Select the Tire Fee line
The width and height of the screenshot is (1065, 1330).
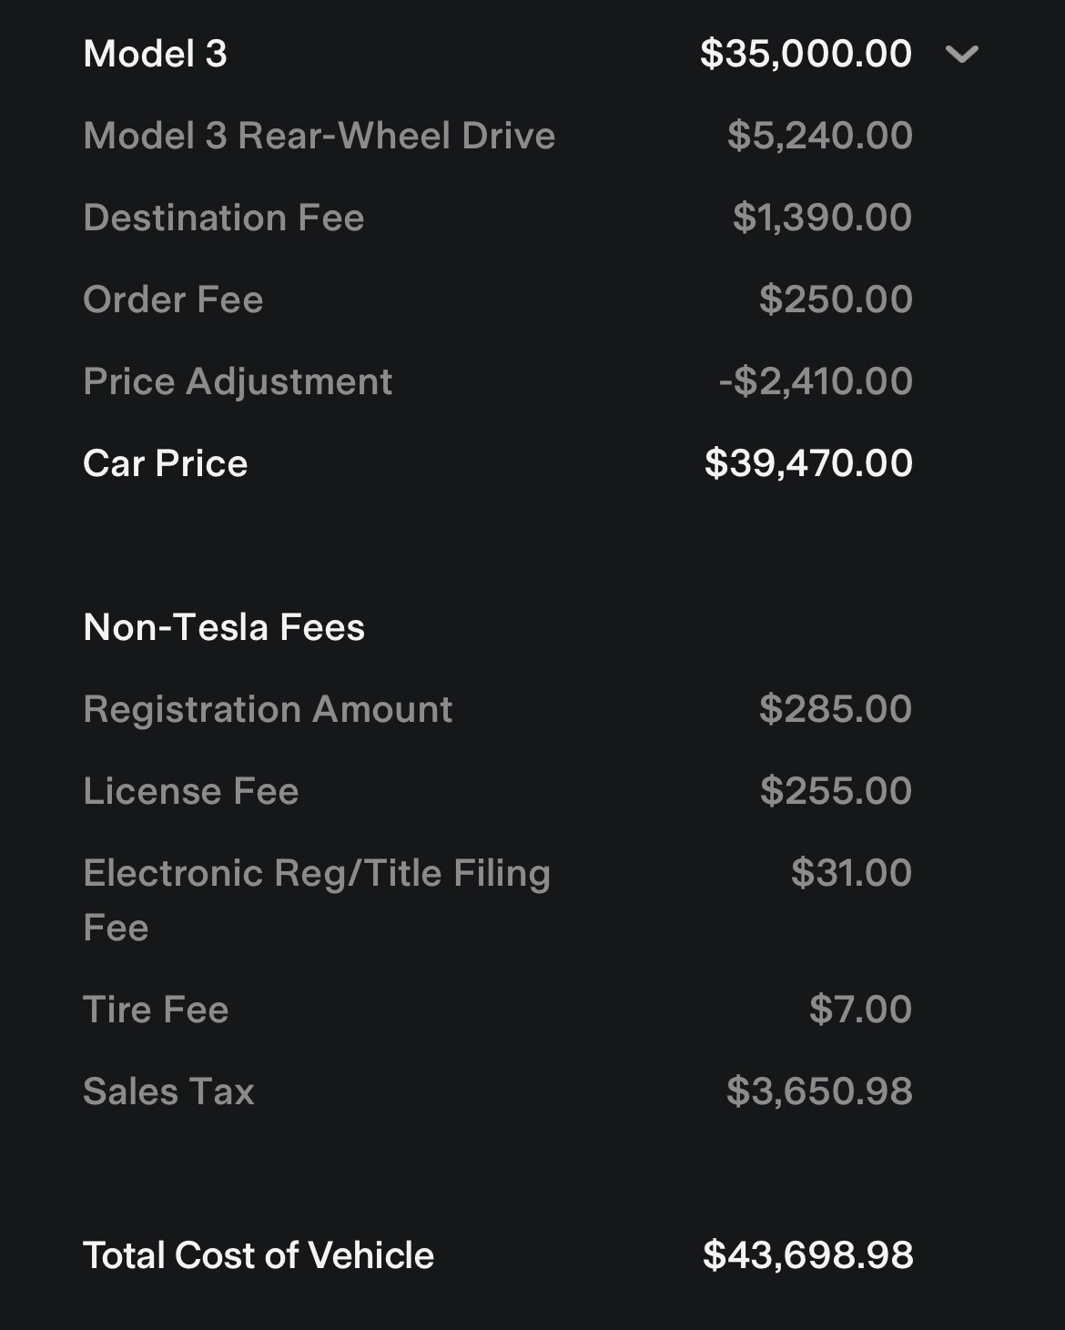point(155,1009)
